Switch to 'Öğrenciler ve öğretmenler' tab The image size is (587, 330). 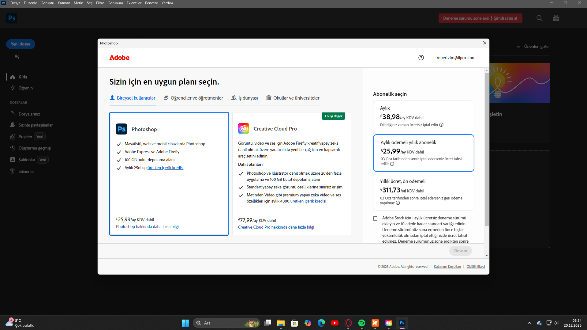[x=193, y=98]
